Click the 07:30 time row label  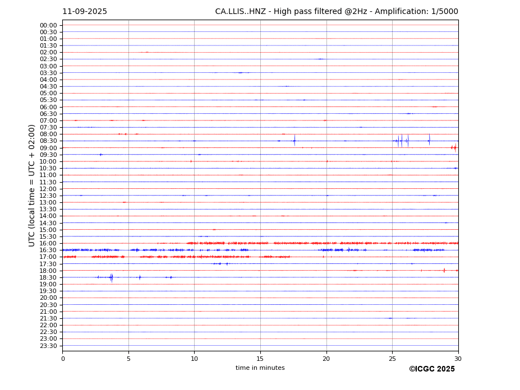(48, 128)
